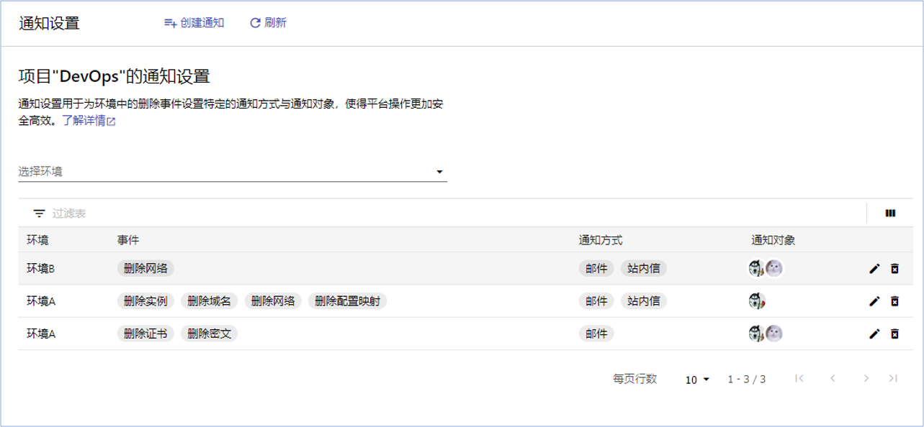Viewport: 924px width, 427px height.
Task: Go to the previous page
Action: click(x=833, y=379)
